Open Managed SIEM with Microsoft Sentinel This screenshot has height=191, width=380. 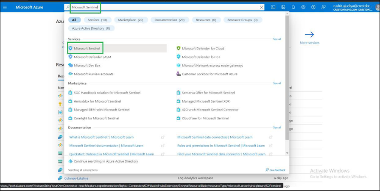102,110
